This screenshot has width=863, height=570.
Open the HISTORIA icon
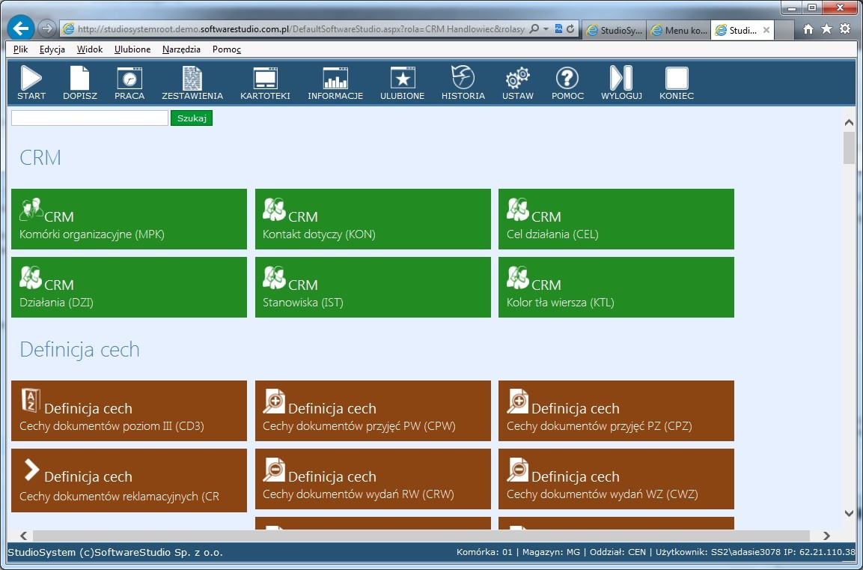(463, 82)
